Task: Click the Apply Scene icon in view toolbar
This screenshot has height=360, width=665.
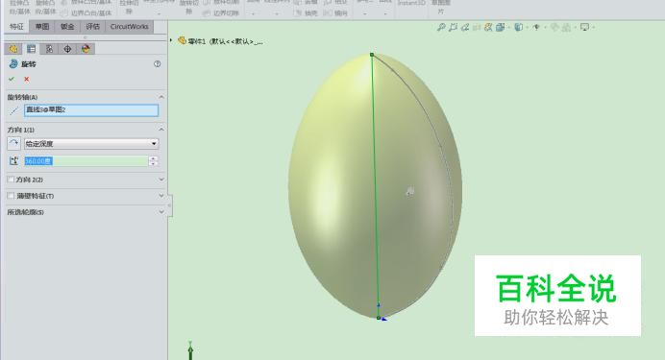Action: [x=566, y=27]
